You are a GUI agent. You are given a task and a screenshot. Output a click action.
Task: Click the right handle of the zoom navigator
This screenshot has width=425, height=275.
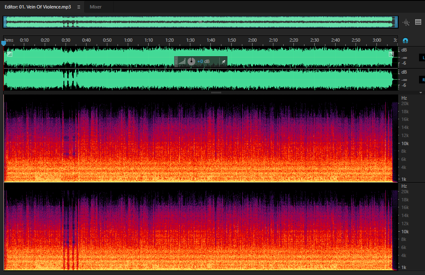coord(396,22)
